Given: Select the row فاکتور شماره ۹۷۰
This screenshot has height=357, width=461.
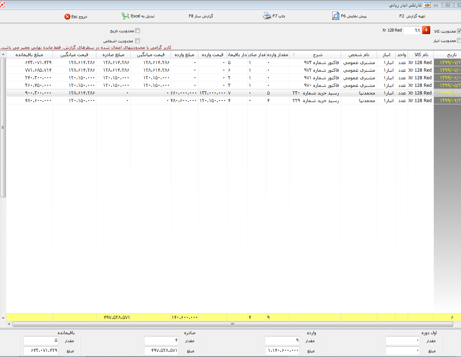Looking at the screenshot, I should point(233,85).
